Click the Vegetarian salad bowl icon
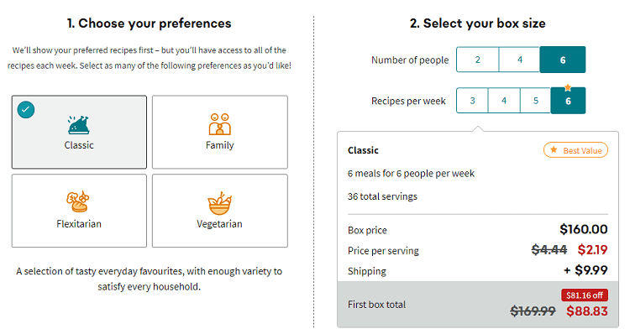Screen dimensions: 630x329 [x=219, y=203]
